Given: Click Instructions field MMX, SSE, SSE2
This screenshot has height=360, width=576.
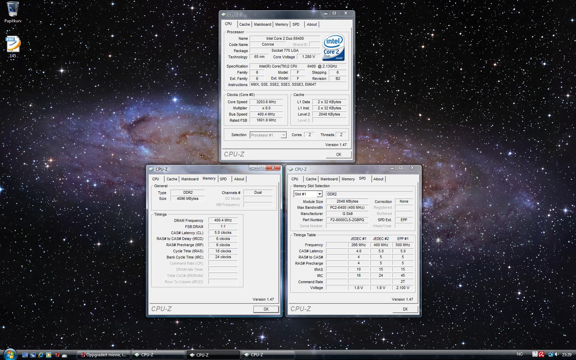Looking at the screenshot, I should [x=298, y=84].
